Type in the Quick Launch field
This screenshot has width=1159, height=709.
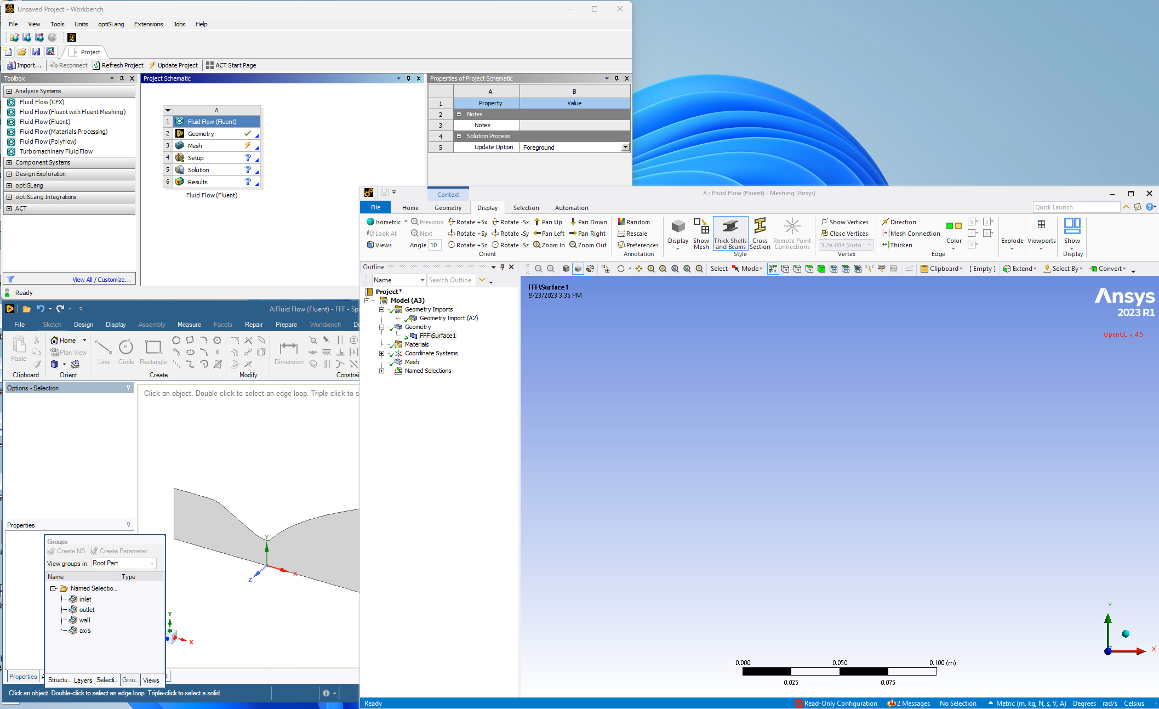coord(1076,207)
